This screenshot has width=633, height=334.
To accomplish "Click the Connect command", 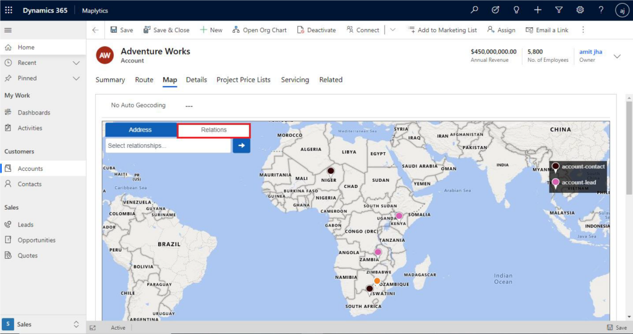I will (363, 30).
